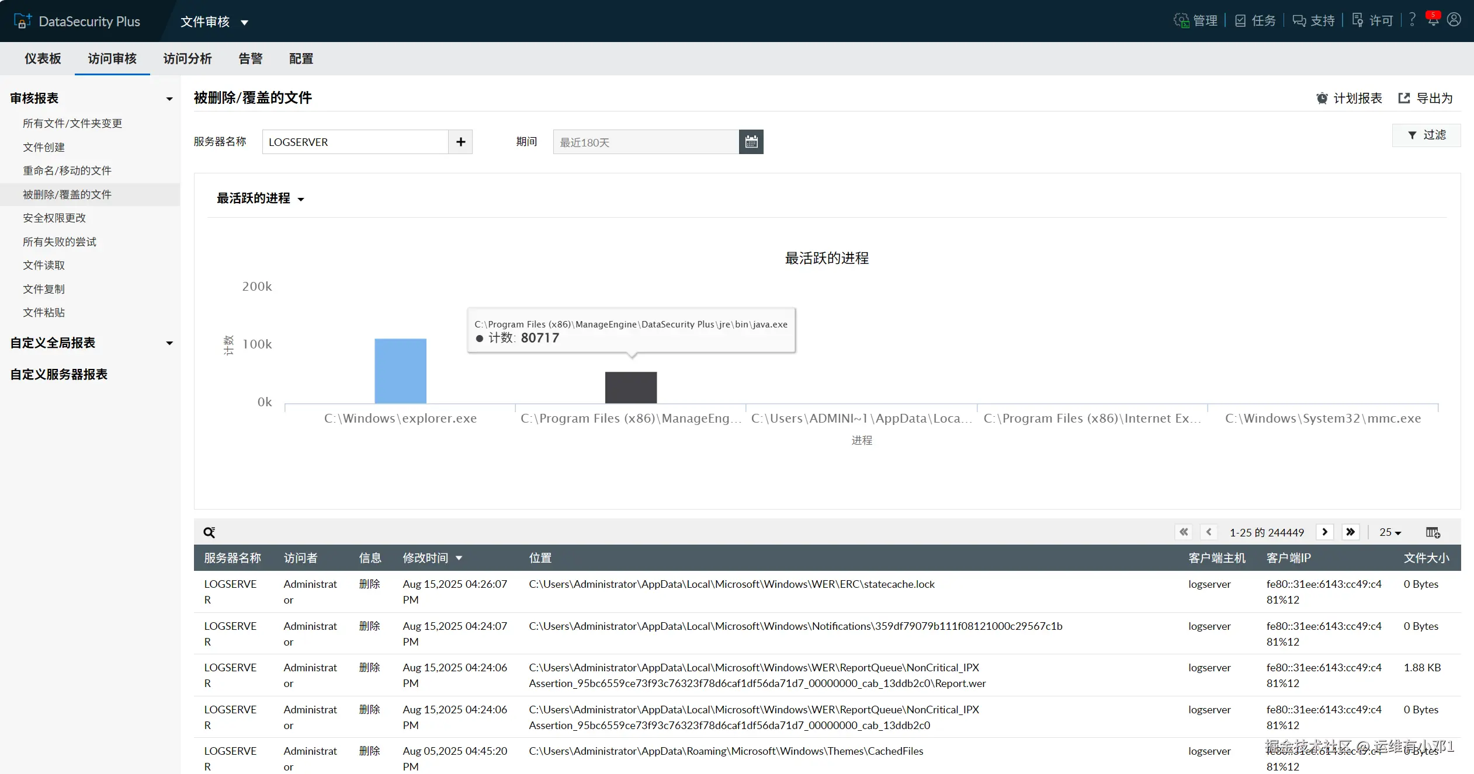The width and height of the screenshot is (1474, 774).
Task: Click the 过滤 filter button
Action: pyautogui.click(x=1426, y=135)
